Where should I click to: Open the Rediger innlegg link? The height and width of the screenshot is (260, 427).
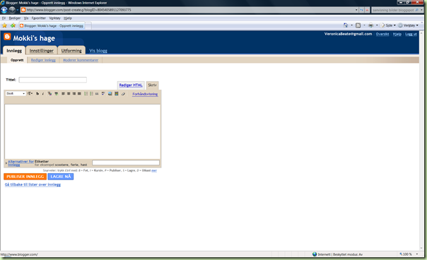point(43,60)
